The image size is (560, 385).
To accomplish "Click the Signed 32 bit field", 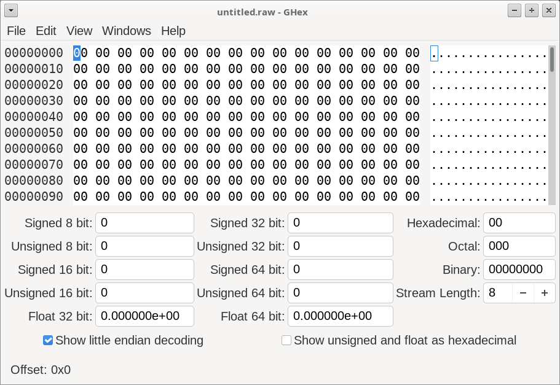I will [x=341, y=223].
